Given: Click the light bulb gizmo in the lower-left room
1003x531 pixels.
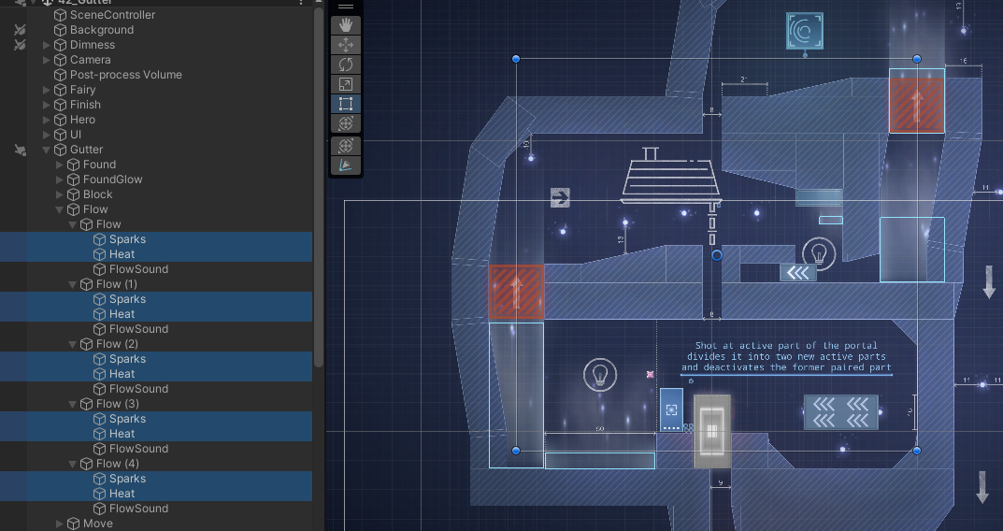Looking at the screenshot, I should click(600, 374).
